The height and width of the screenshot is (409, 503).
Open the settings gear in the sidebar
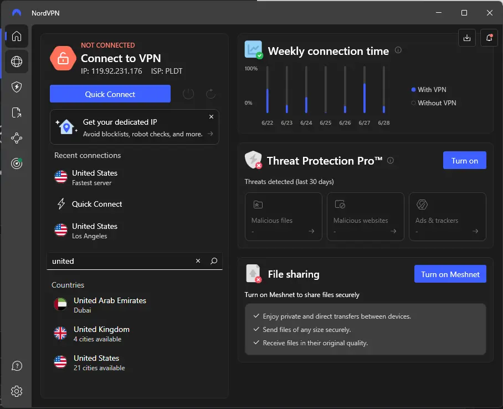(17, 391)
